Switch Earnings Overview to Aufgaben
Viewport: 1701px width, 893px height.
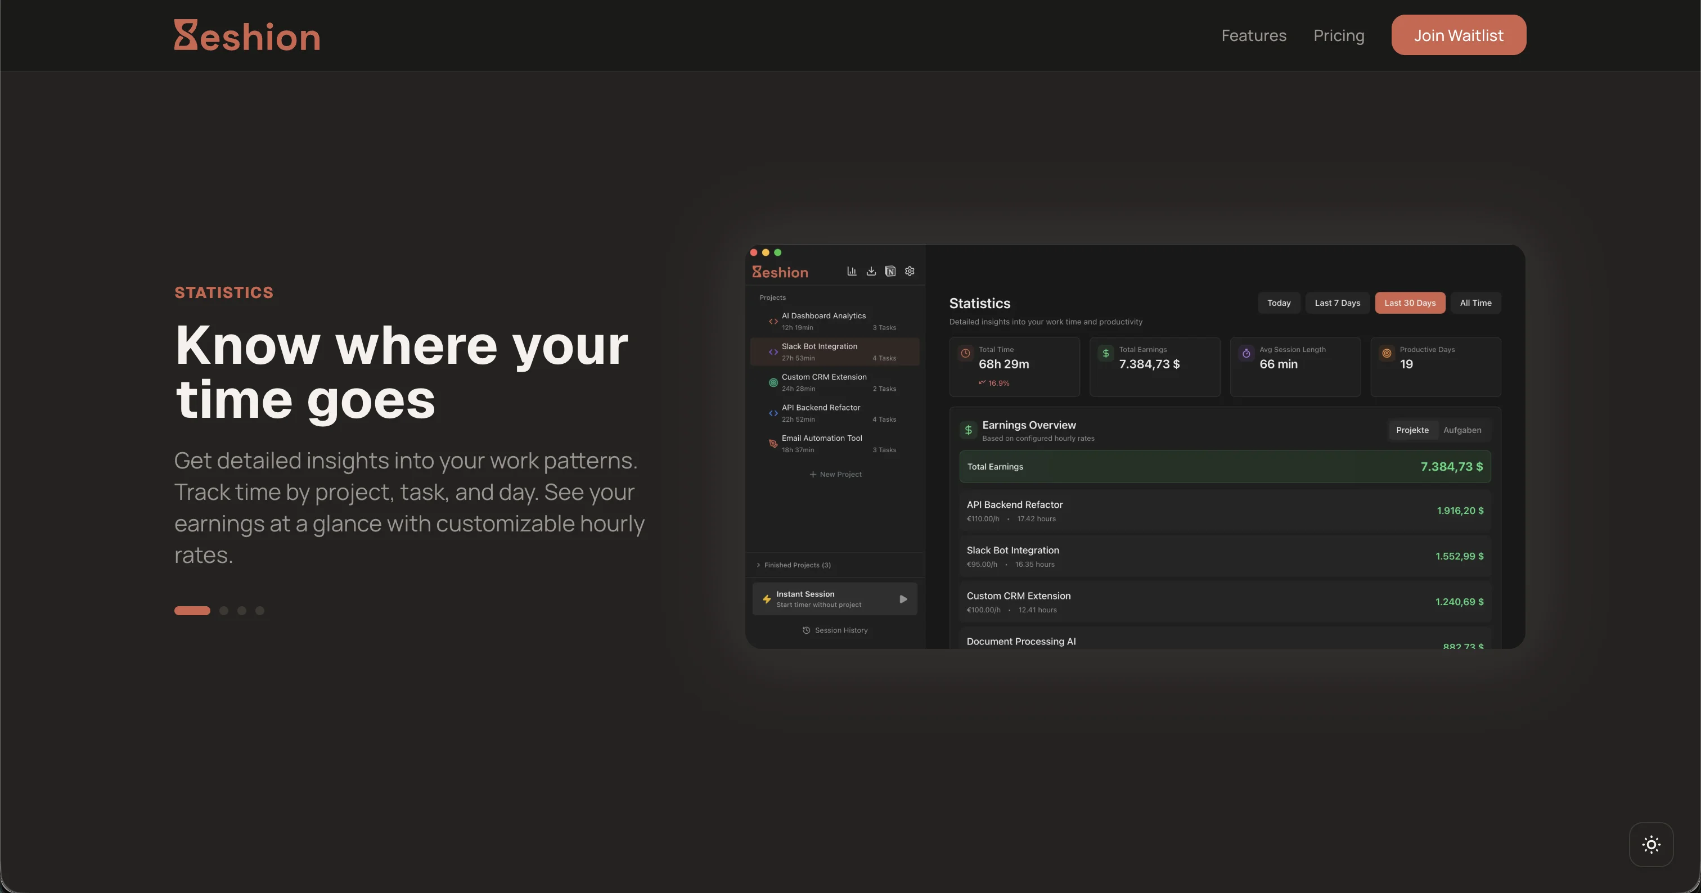tap(1462, 430)
